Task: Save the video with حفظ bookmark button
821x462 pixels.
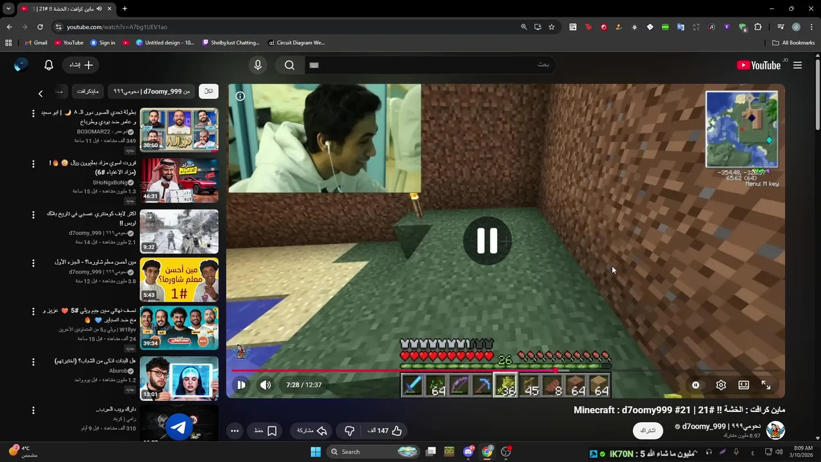Action: click(266, 431)
